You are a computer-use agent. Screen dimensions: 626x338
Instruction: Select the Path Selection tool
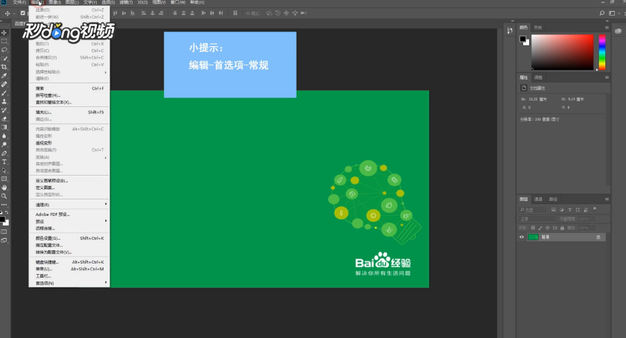4,170
